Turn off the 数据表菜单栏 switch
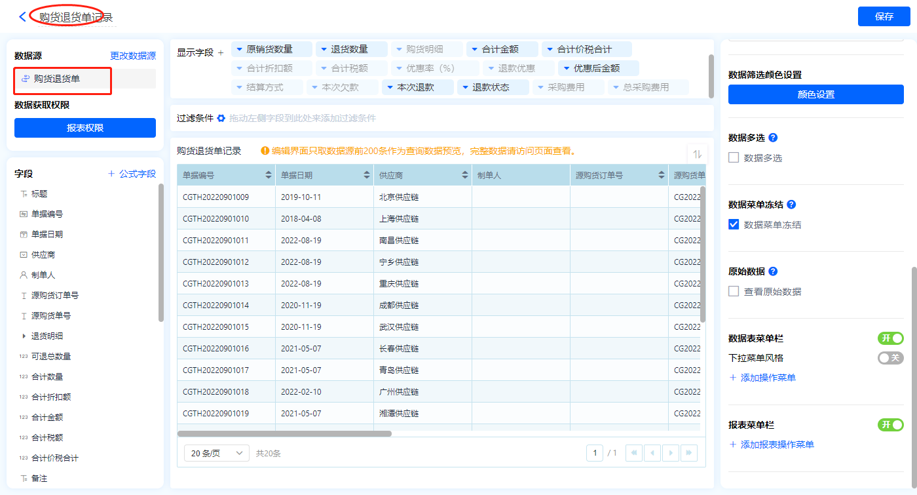917x495 pixels. click(890, 338)
